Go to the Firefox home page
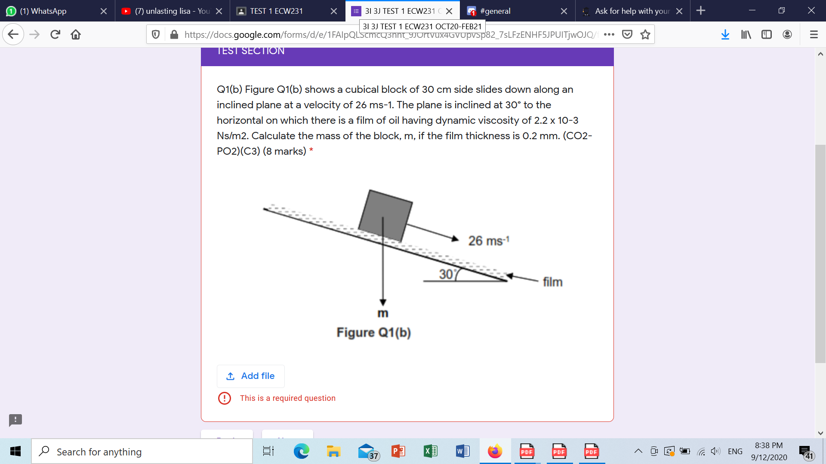Image resolution: width=826 pixels, height=464 pixels. pos(76,34)
